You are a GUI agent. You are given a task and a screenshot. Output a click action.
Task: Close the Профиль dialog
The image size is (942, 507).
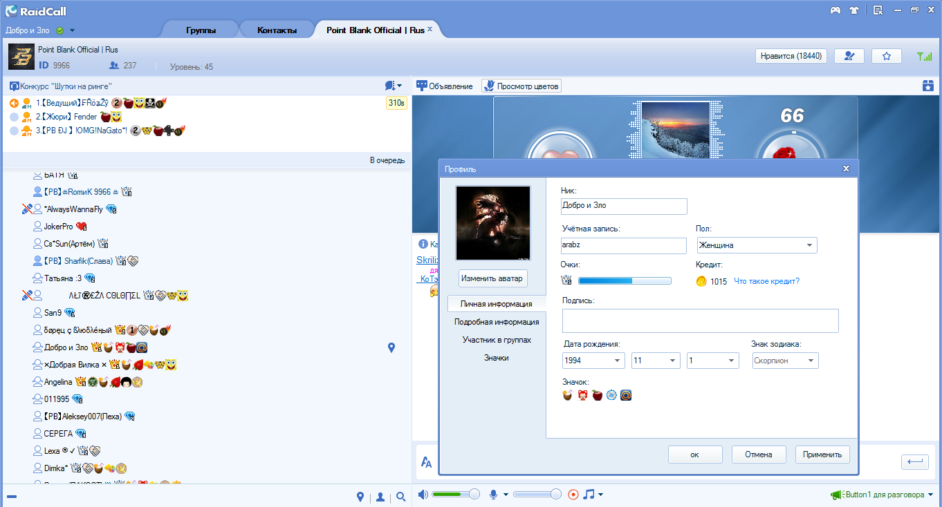[846, 169]
